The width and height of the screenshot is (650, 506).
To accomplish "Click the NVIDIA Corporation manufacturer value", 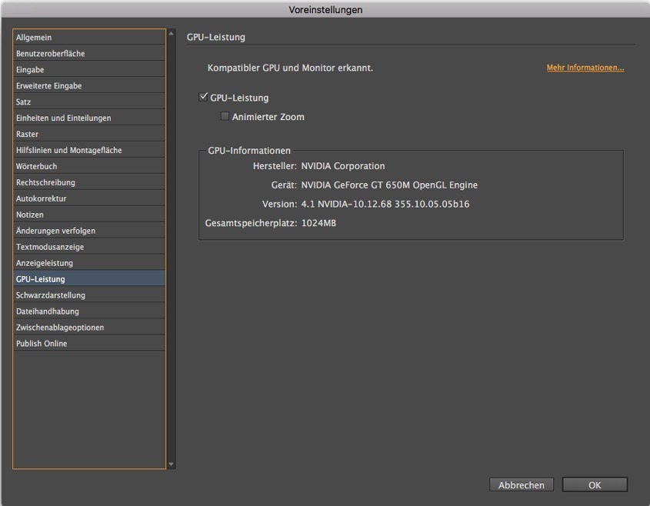I will (x=343, y=166).
